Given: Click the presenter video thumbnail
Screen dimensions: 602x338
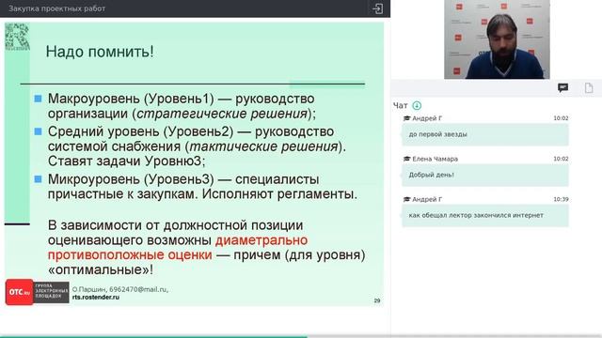Looking at the screenshot, I should click(497, 39).
